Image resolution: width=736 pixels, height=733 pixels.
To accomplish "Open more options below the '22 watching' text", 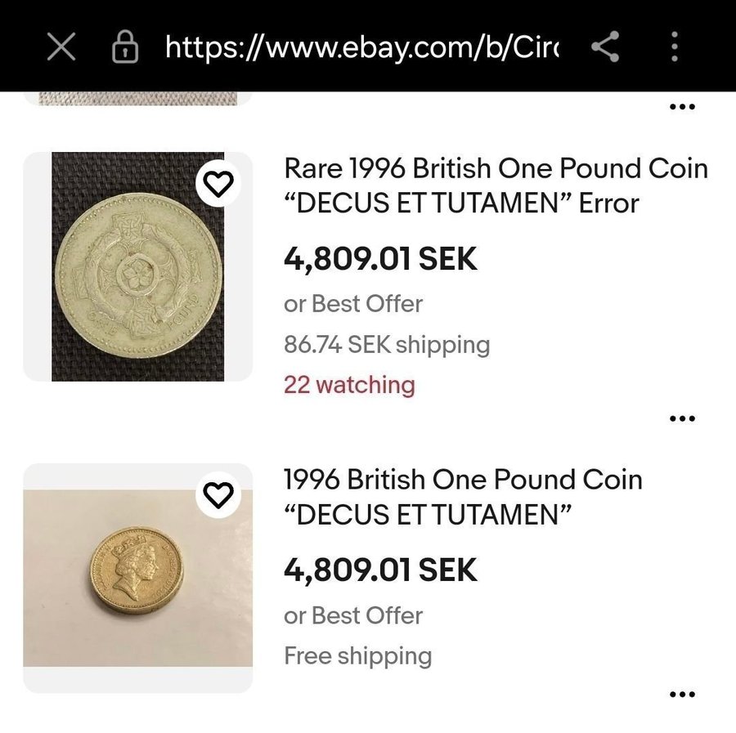I will point(682,418).
